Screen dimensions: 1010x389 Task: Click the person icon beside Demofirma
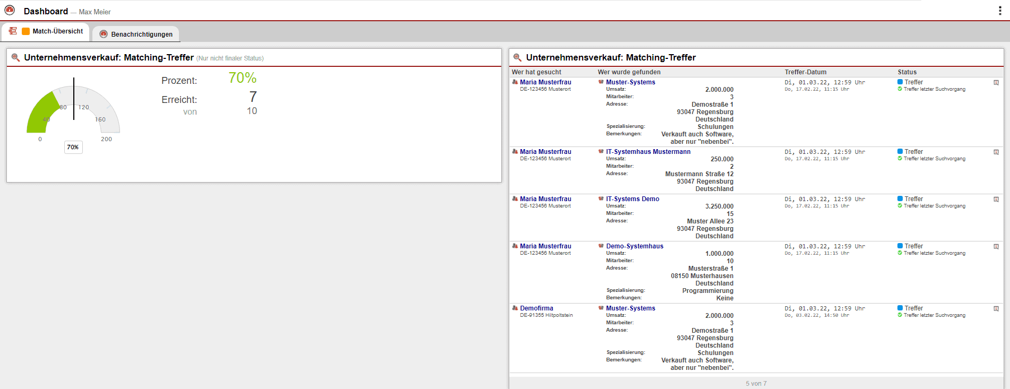pos(515,308)
